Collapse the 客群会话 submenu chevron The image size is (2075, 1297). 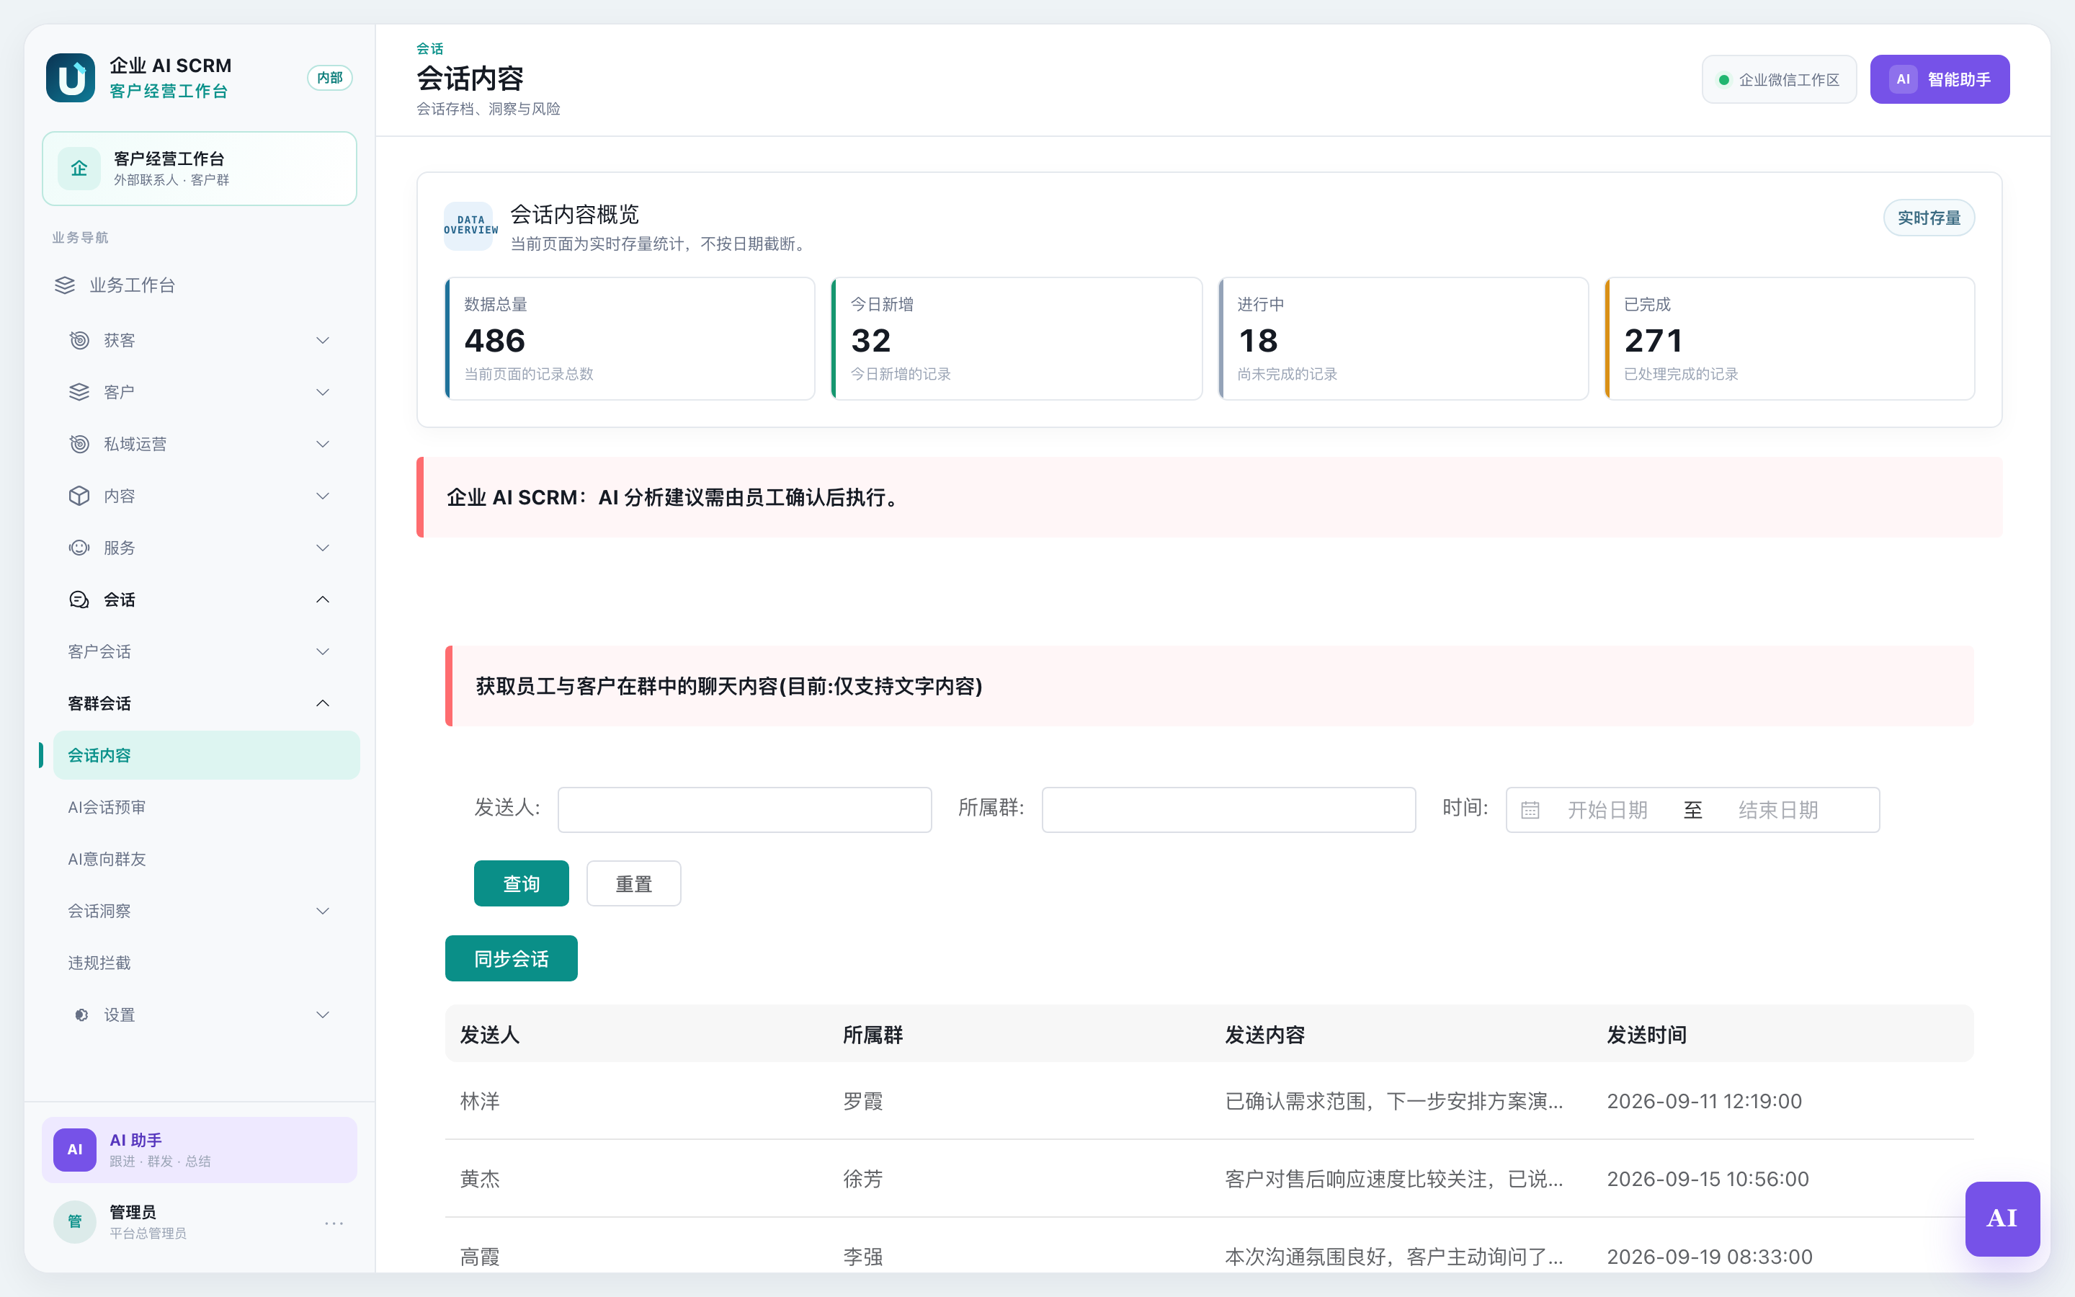pos(322,703)
